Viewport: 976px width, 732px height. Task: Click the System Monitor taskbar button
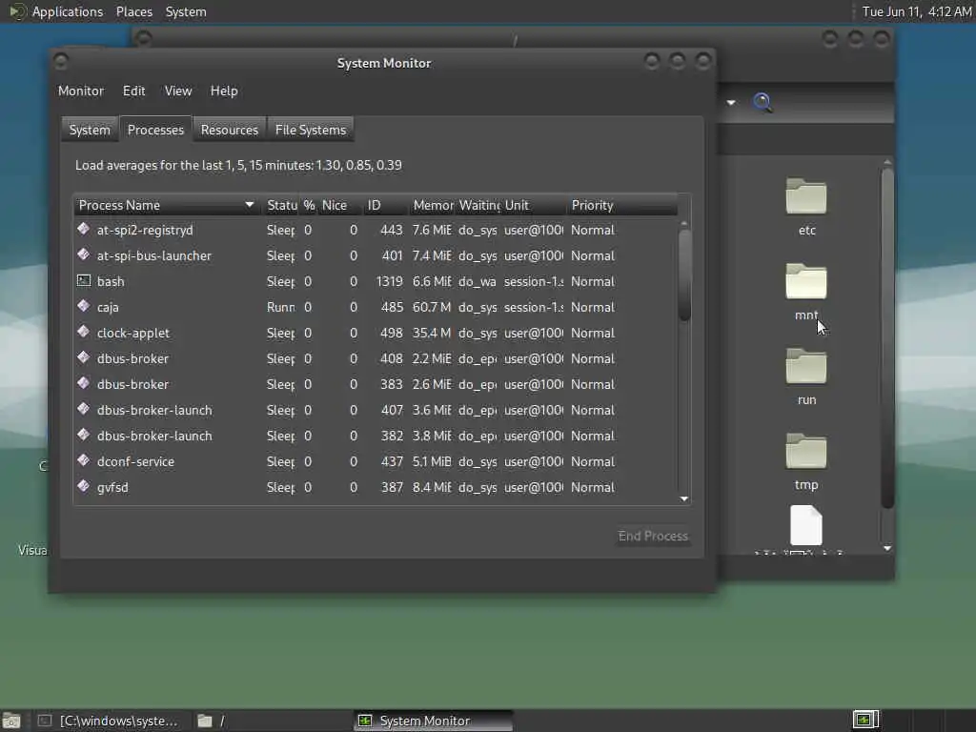click(x=434, y=721)
